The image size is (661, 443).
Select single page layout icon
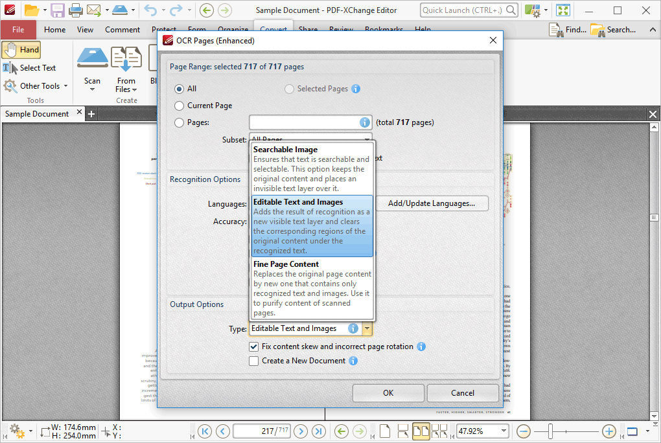click(x=385, y=431)
